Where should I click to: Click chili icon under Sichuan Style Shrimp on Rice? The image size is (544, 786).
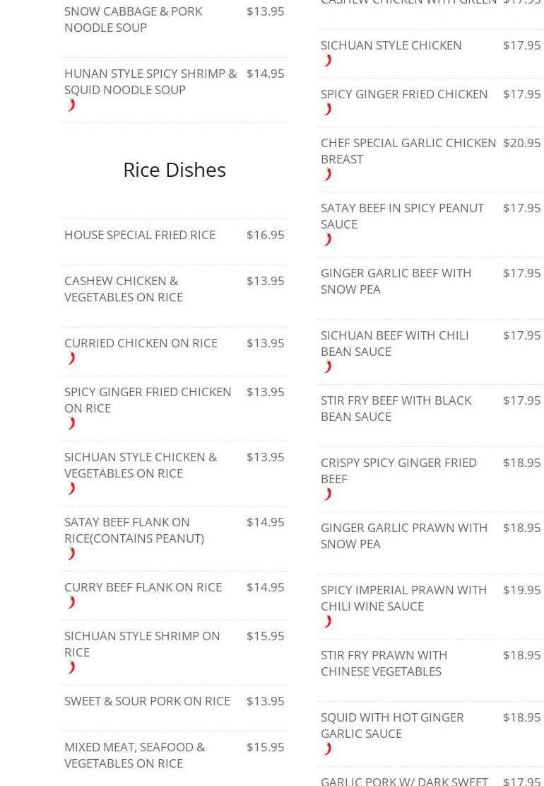[x=71, y=668]
